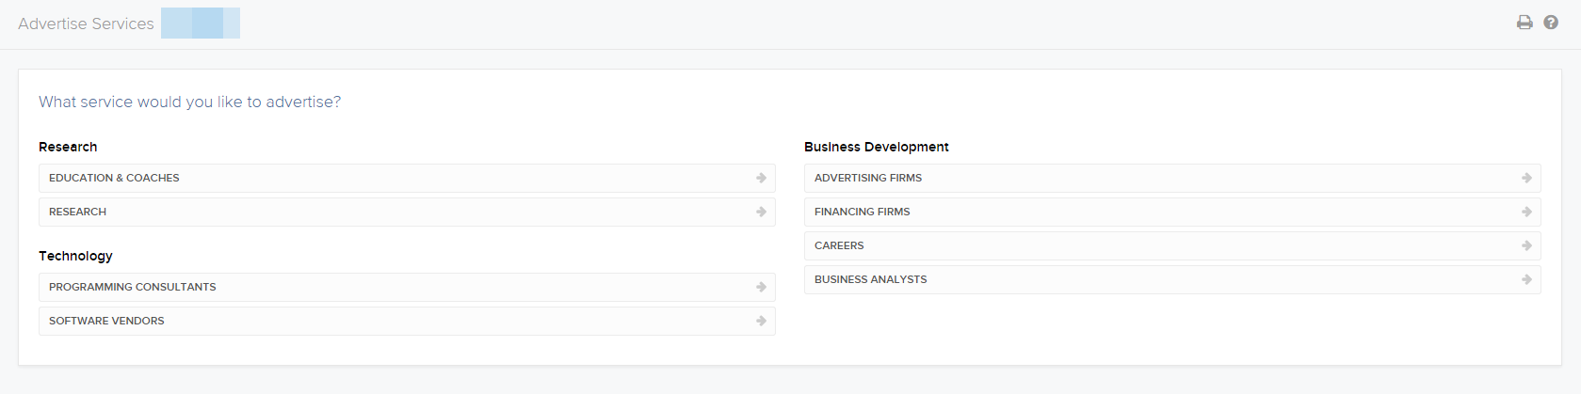Screen dimensions: 1581x394
Task: Select Financing Firms option
Action: click(1172, 212)
